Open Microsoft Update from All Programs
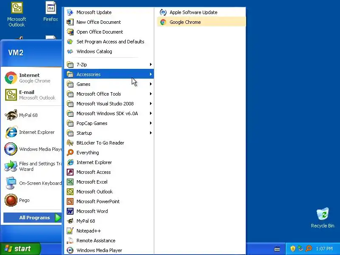 [109, 12]
